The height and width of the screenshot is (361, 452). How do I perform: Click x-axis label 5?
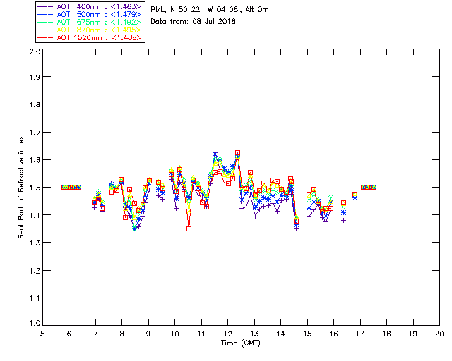pos(42,334)
